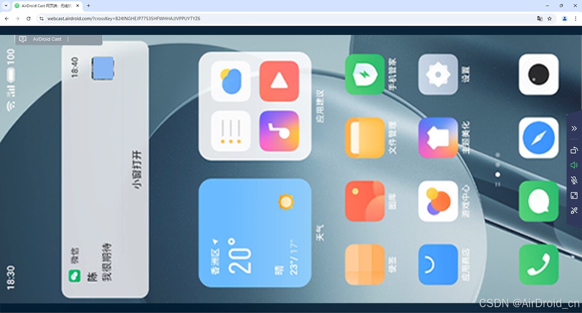Tap the 18:40 notification time
This screenshot has width=582, height=313.
tap(75, 67)
